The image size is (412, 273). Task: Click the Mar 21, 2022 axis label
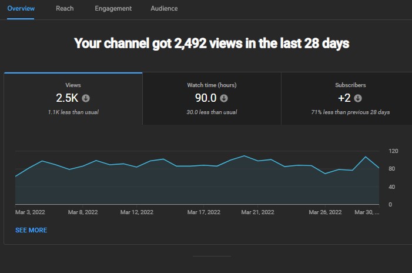pyautogui.click(x=257, y=212)
